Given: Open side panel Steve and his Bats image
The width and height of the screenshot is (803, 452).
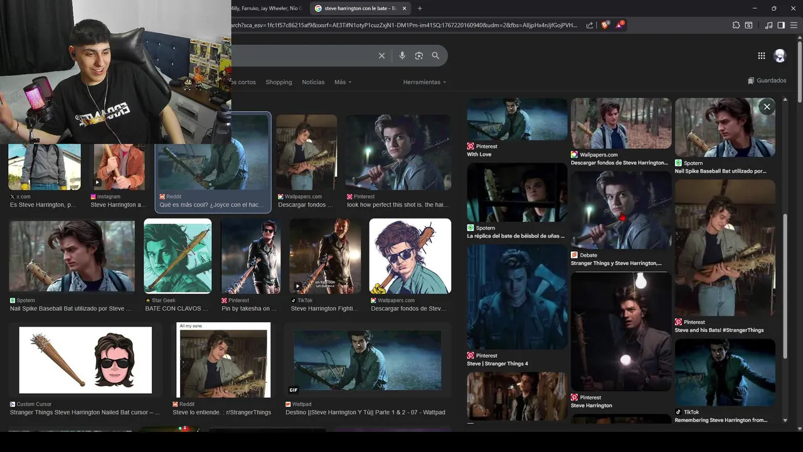Looking at the screenshot, I should 725,248.
